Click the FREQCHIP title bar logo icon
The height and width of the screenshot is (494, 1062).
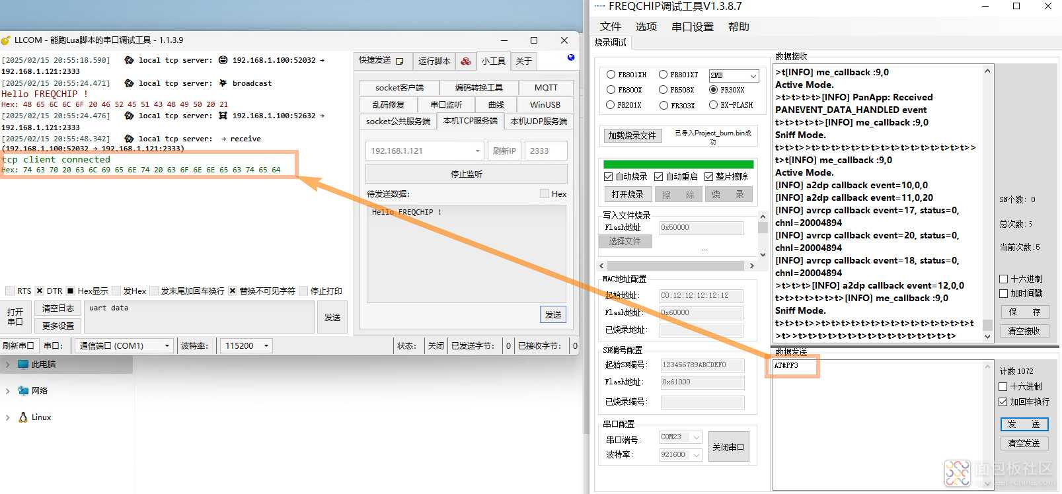pos(599,7)
